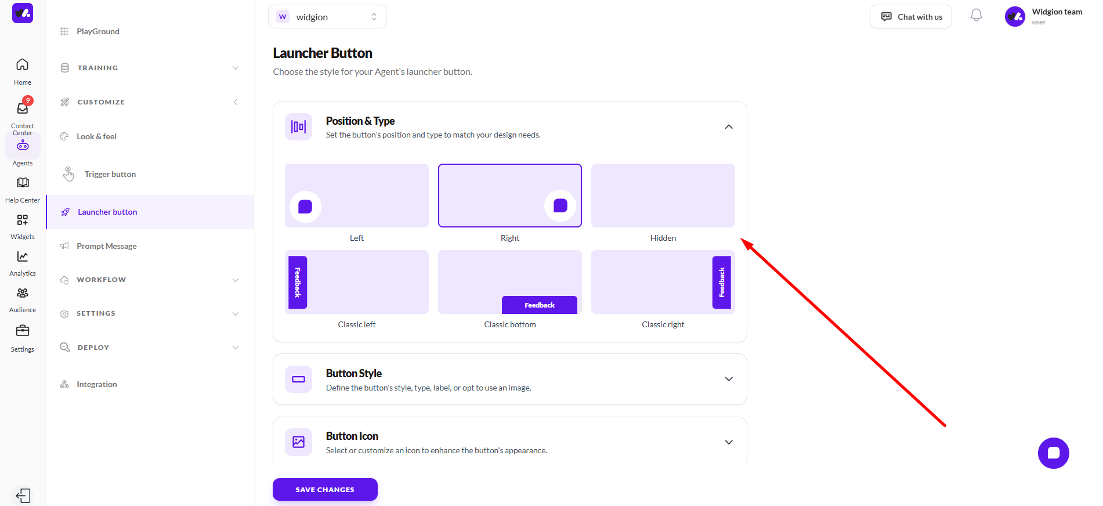Viewport: 1103px width, 506px height.
Task: Click the SAVE CHANGES button
Action: pos(325,489)
